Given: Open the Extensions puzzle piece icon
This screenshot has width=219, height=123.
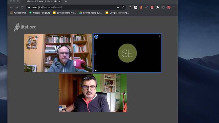Looking at the screenshot, I should point(157,7).
